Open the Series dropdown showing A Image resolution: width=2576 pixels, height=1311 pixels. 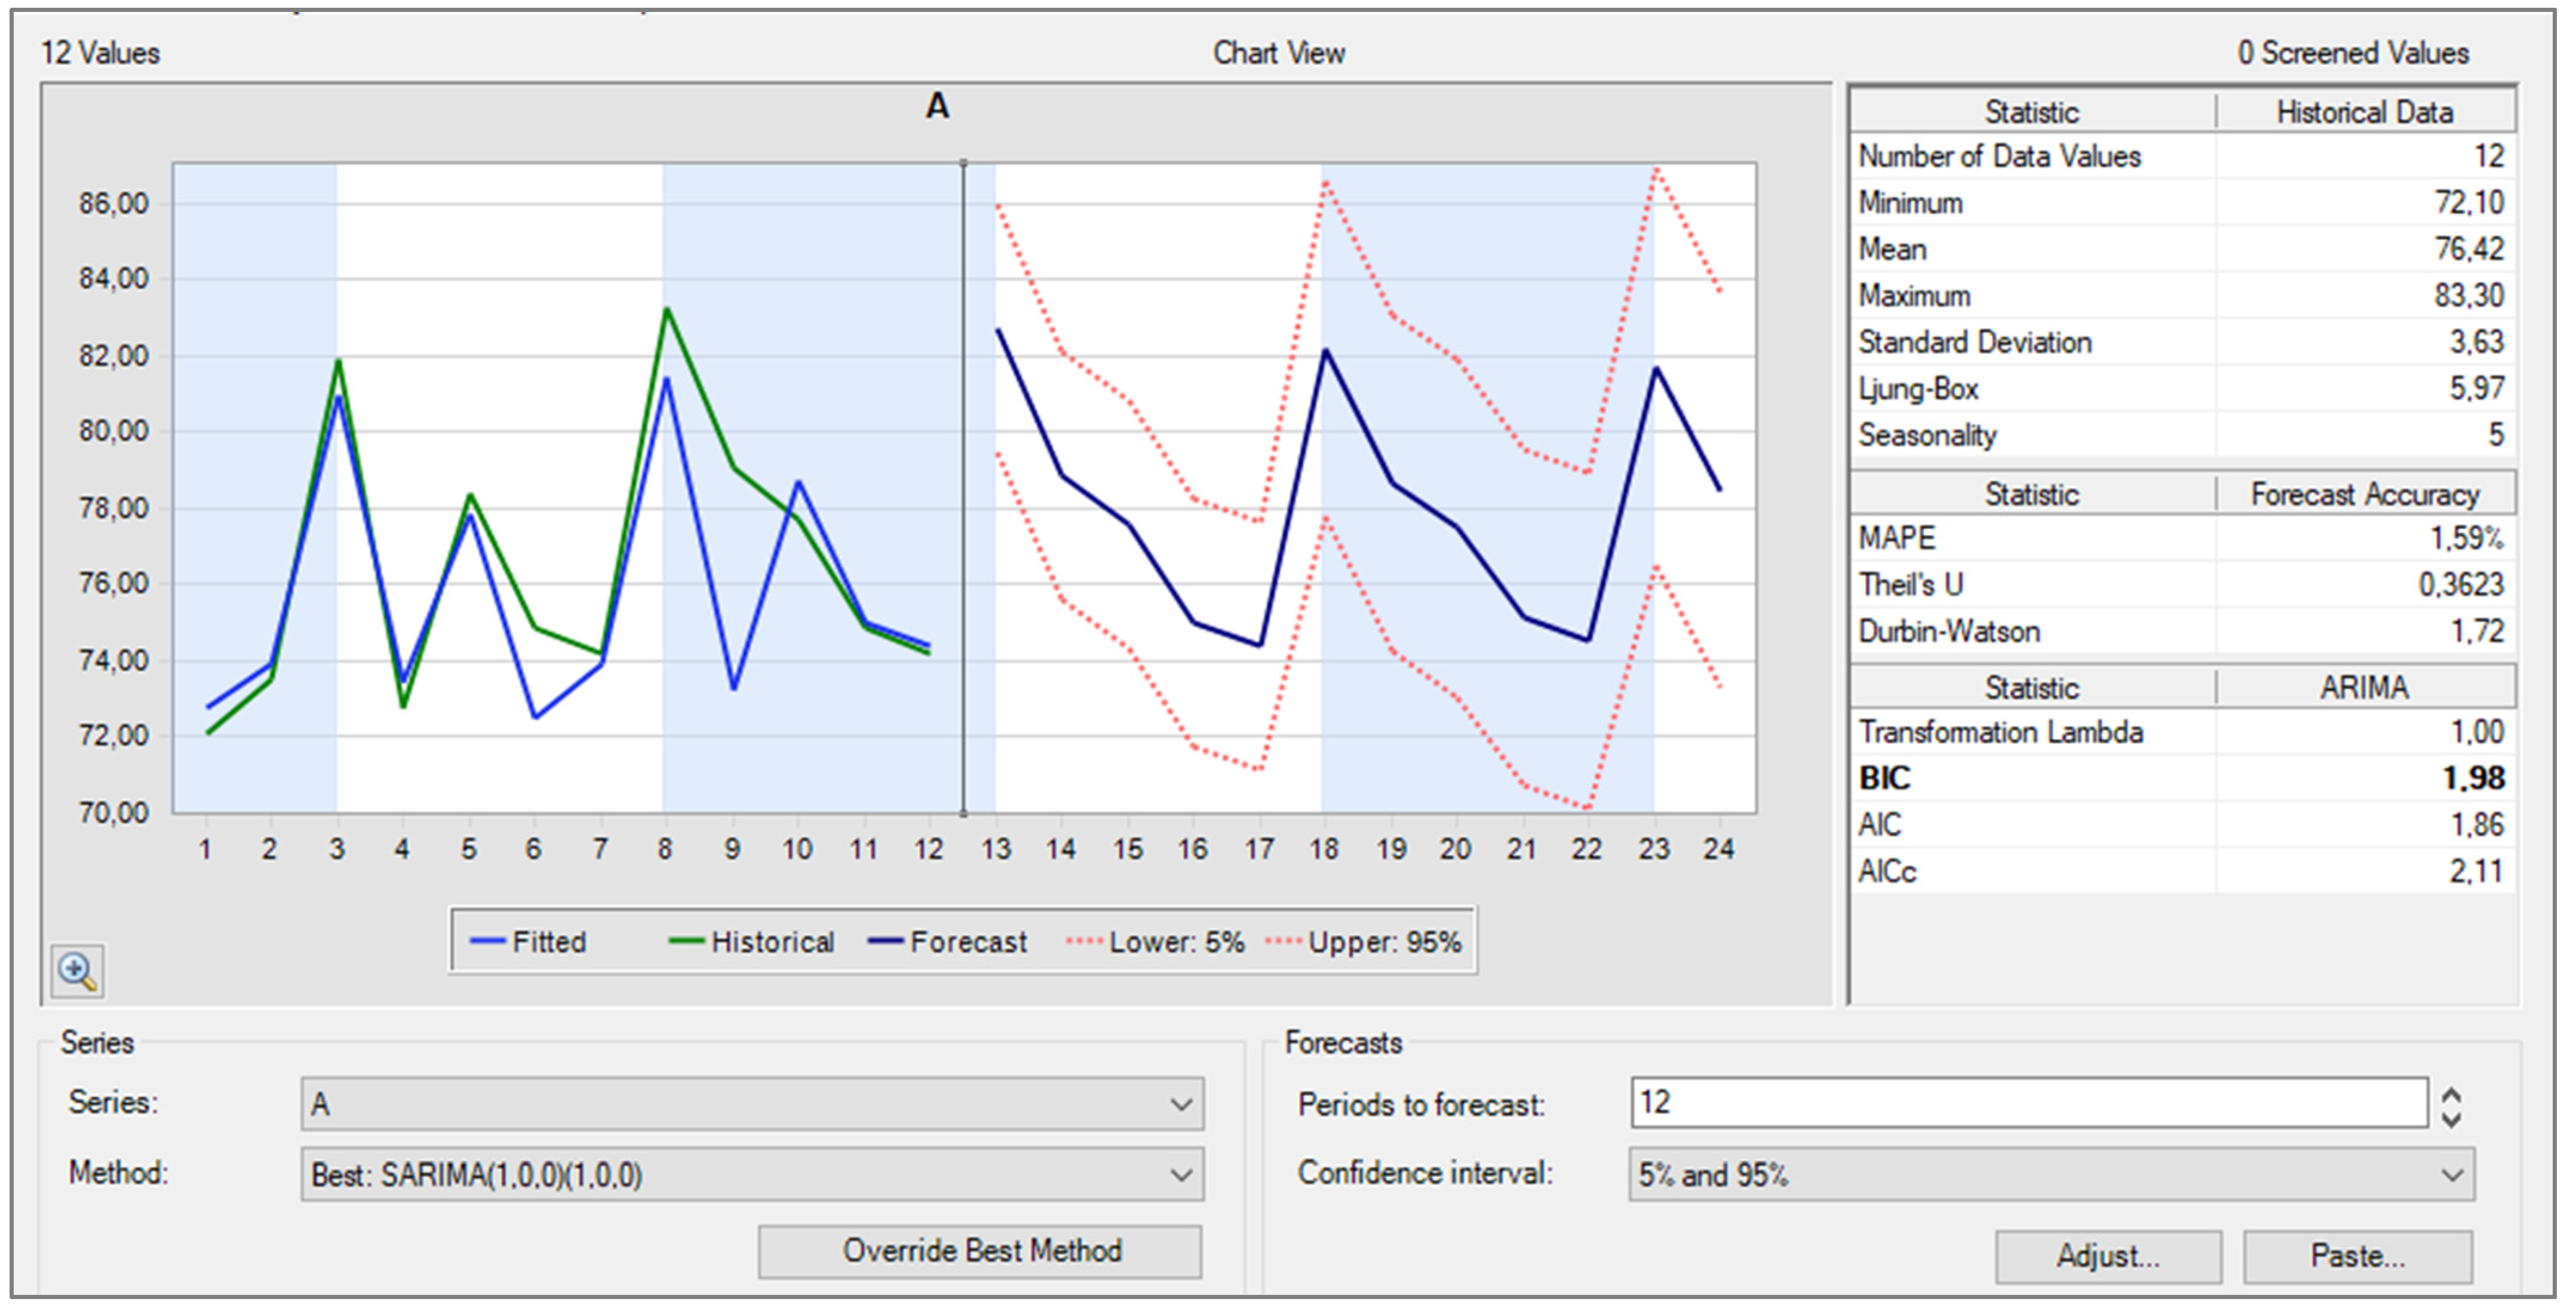click(752, 1104)
